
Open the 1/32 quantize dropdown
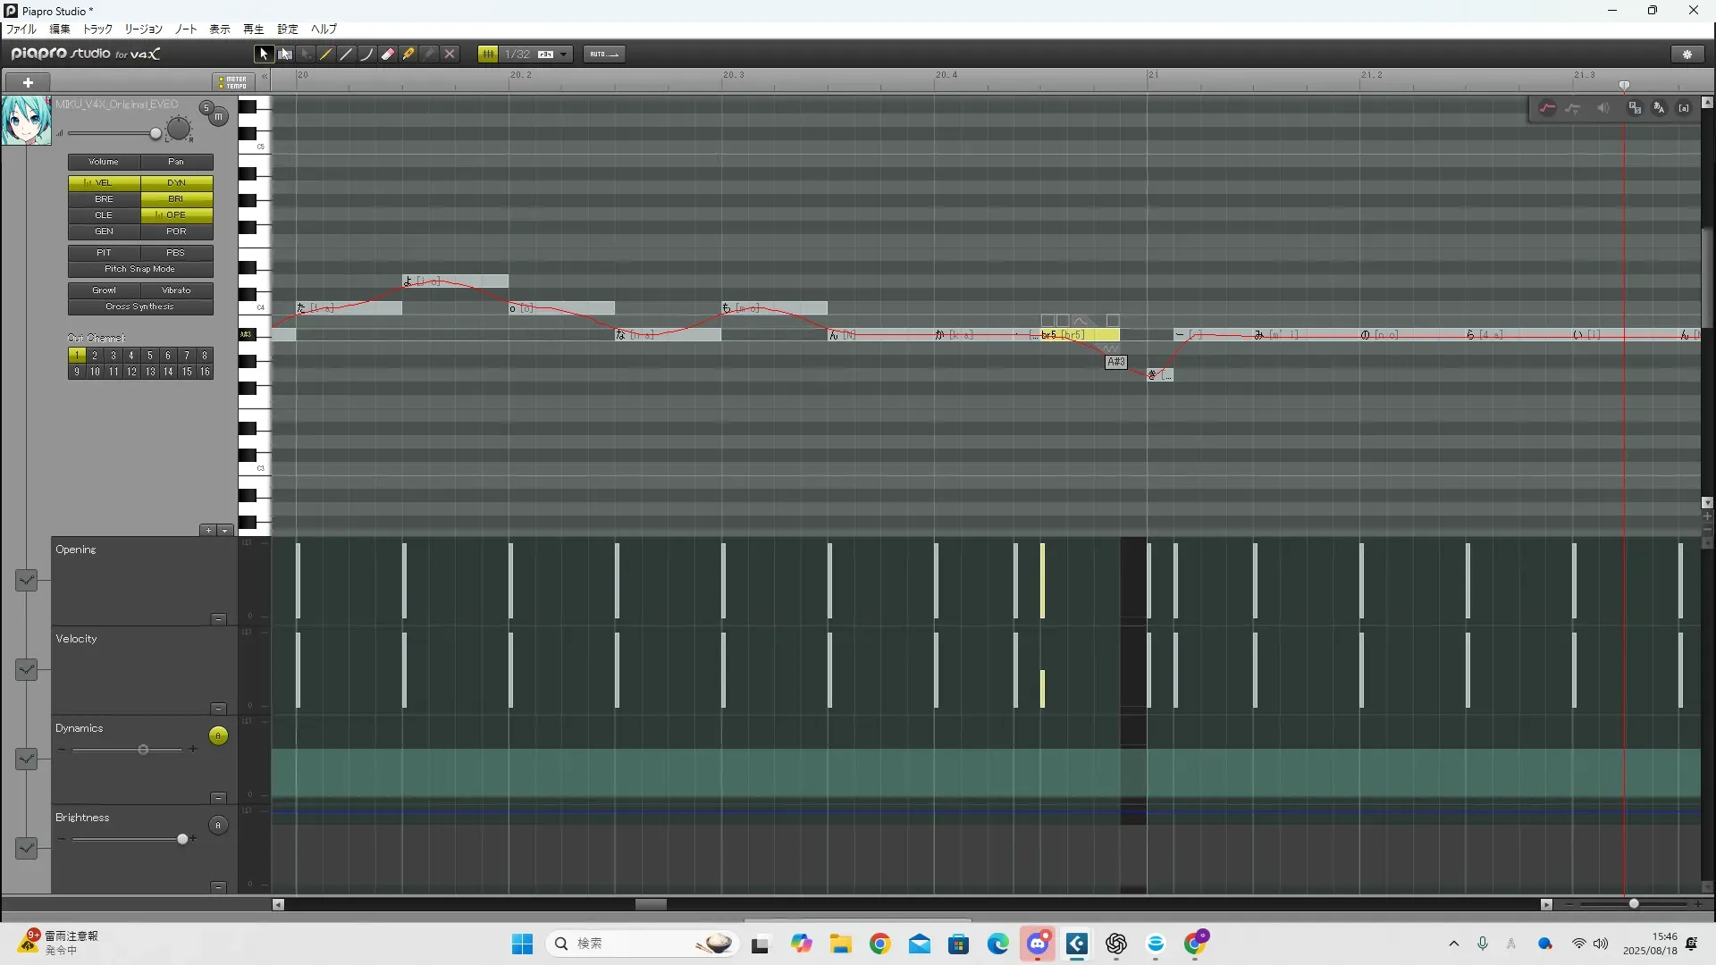563,55
